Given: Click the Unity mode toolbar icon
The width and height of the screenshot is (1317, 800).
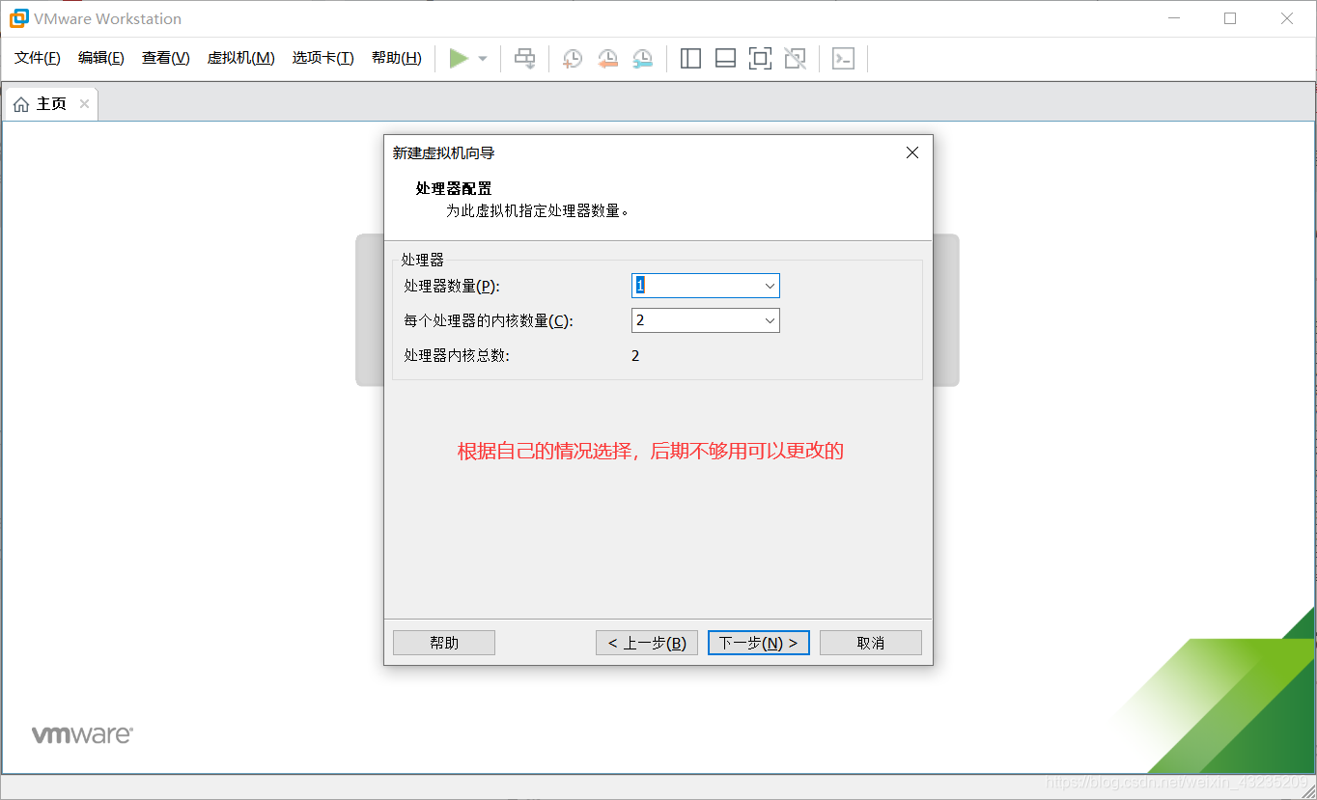Looking at the screenshot, I should pyautogui.click(x=795, y=59).
